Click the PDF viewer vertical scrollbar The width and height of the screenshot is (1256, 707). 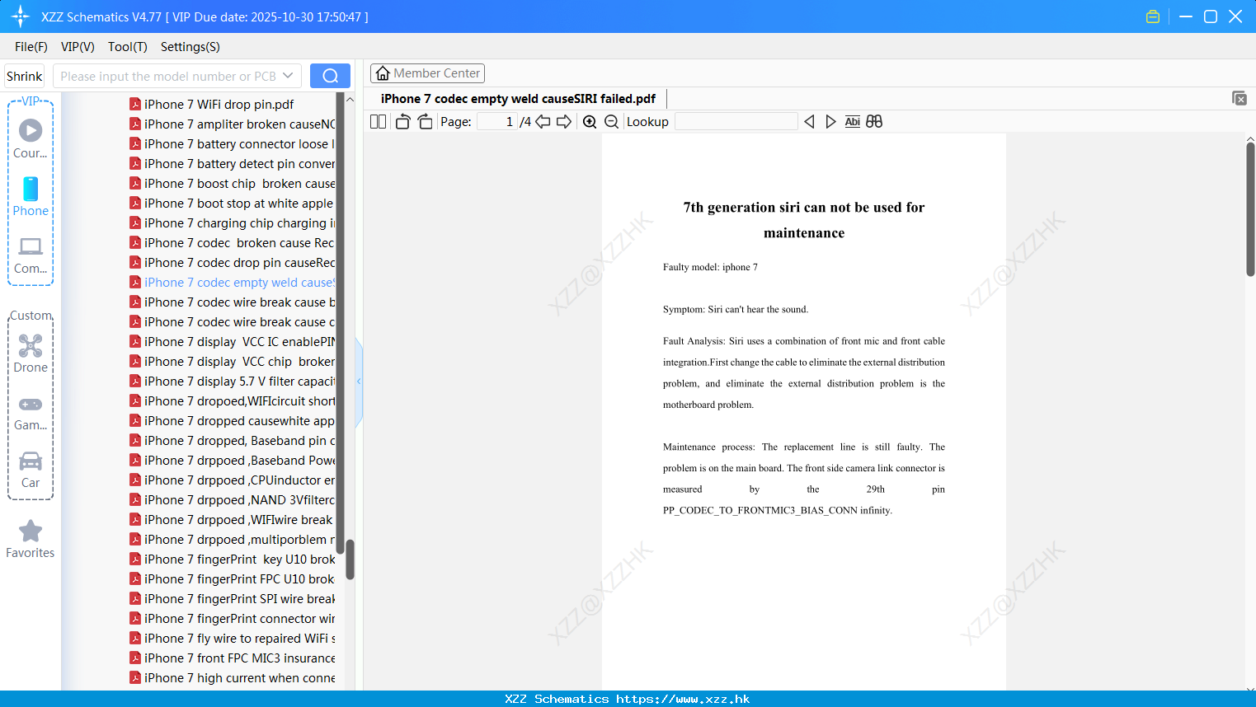[x=1250, y=210]
